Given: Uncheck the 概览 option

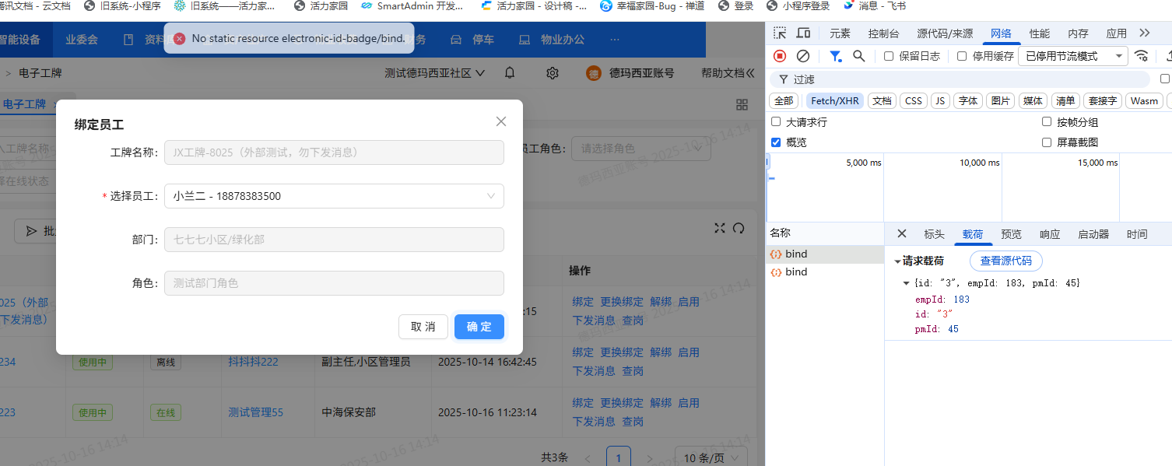Looking at the screenshot, I should point(776,142).
